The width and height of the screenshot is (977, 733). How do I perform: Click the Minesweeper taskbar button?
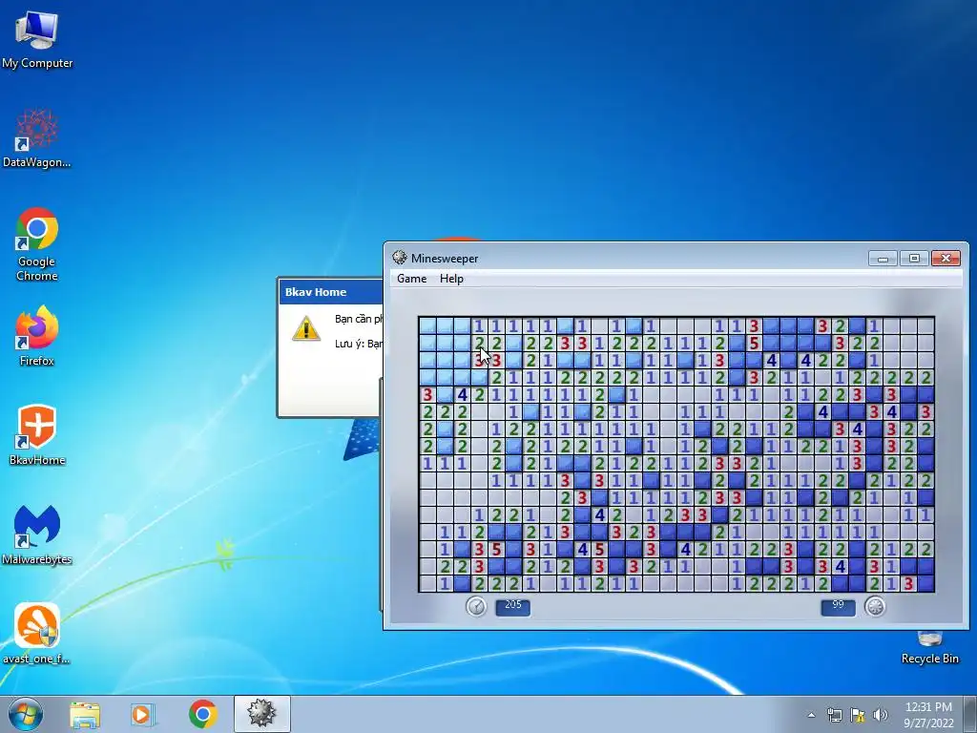(261, 714)
